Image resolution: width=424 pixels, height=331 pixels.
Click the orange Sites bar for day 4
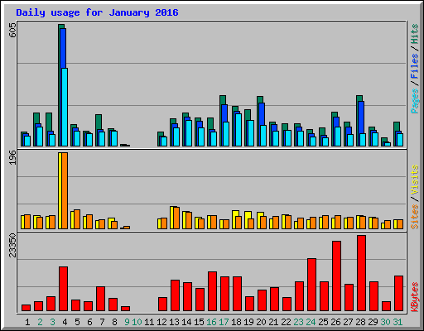point(65,190)
